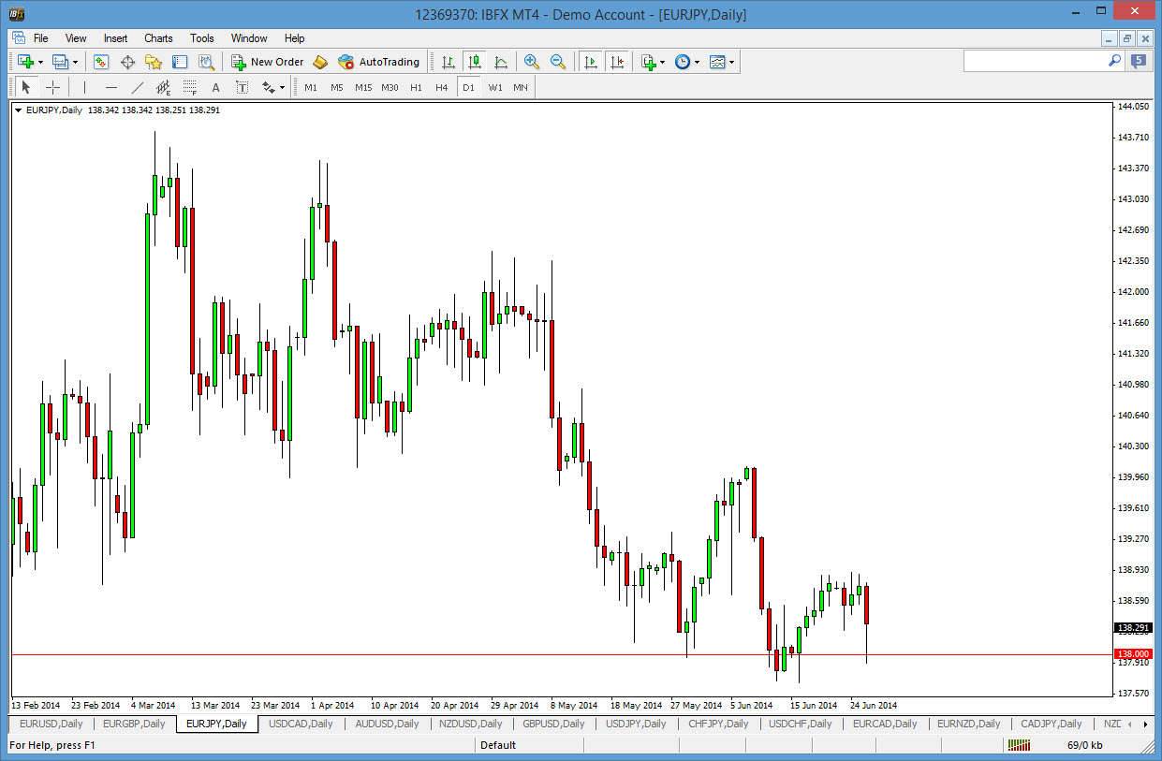Select the H4 timeframe button
The image size is (1162, 761).
(x=442, y=87)
